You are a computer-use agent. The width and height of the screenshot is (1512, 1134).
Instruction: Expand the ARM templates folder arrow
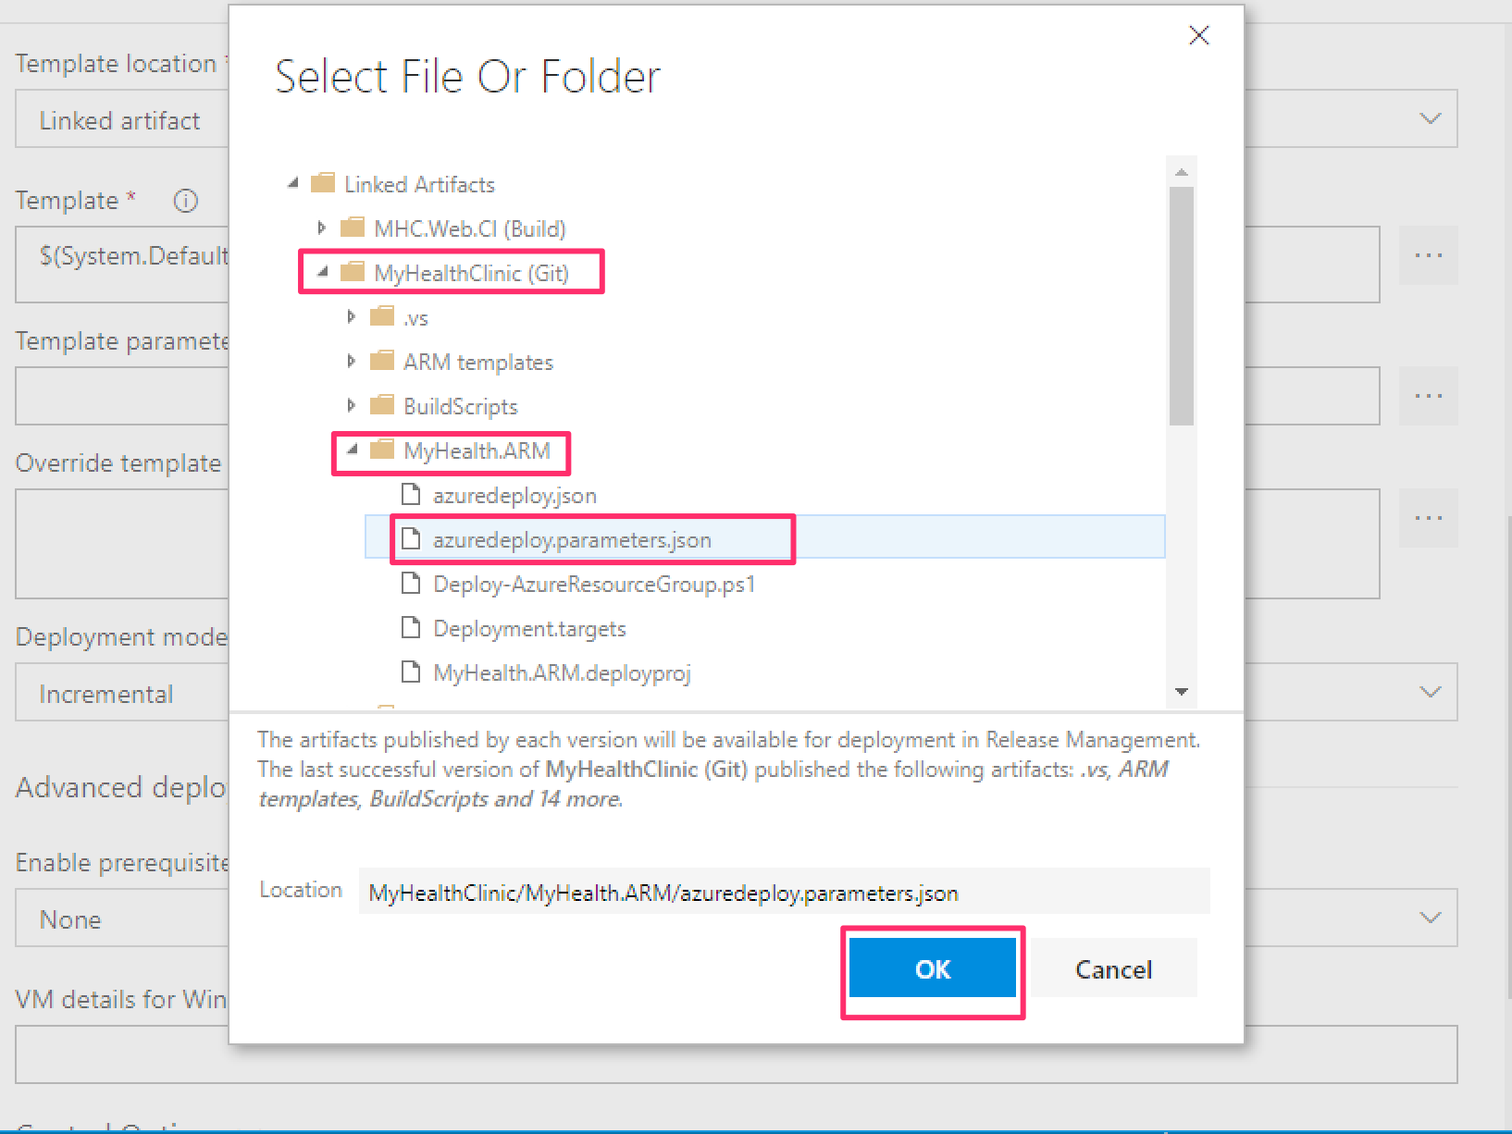(x=351, y=361)
